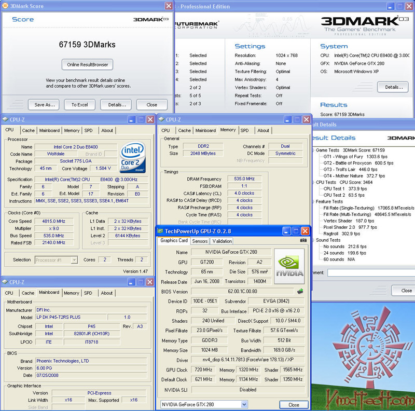The width and height of the screenshot is (415, 411).
Task: Minimize the top-left CPU-Z window
Action: (x=132, y=119)
